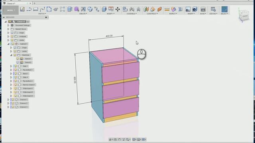Open the CREATE menu

tap(83, 14)
